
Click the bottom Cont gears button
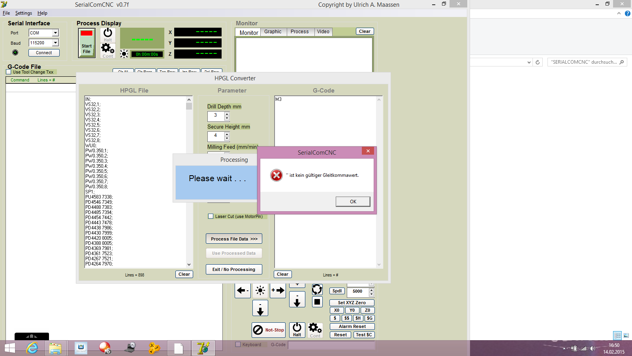click(x=315, y=330)
